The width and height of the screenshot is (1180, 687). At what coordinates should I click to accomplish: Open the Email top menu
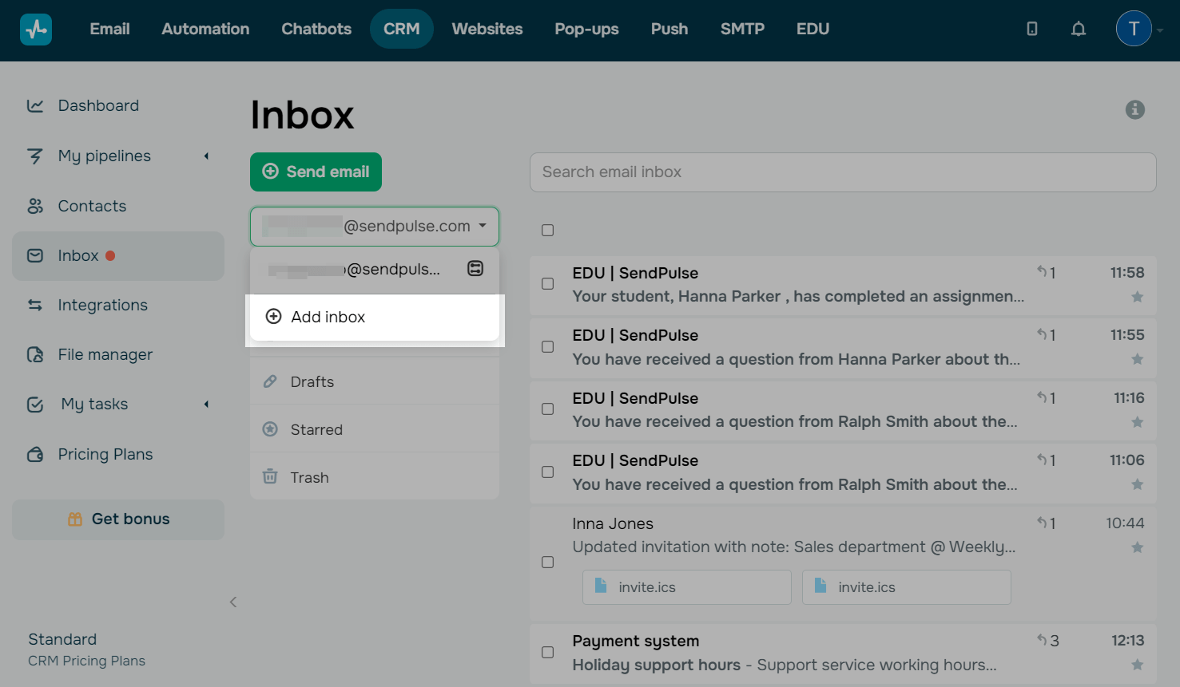coord(109,29)
